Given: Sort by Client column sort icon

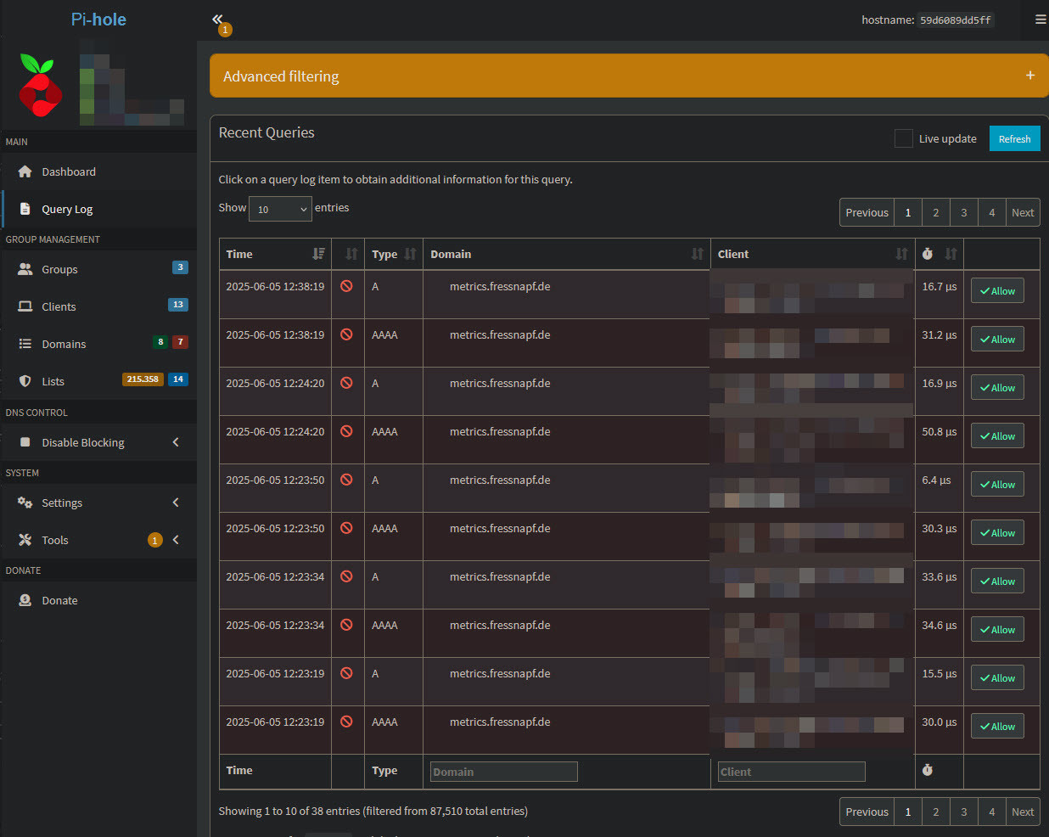Looking at the screenshot, I should pos(901,254).
